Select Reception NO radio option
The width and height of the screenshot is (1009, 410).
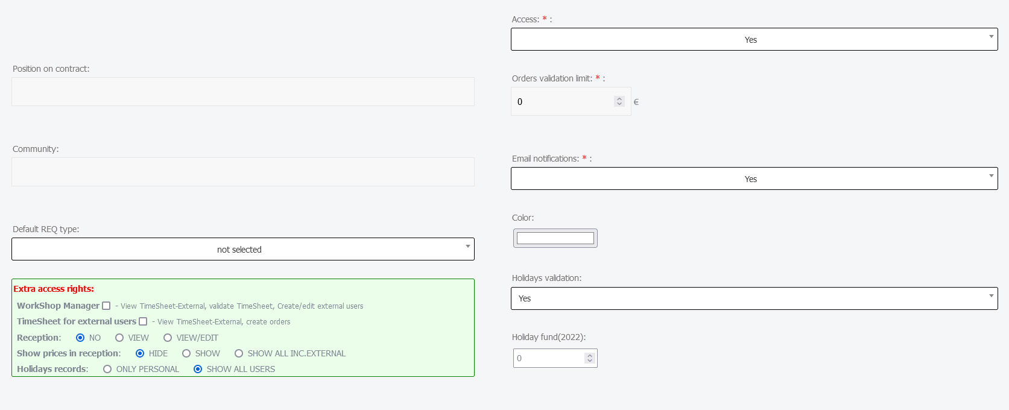(80, 338)
